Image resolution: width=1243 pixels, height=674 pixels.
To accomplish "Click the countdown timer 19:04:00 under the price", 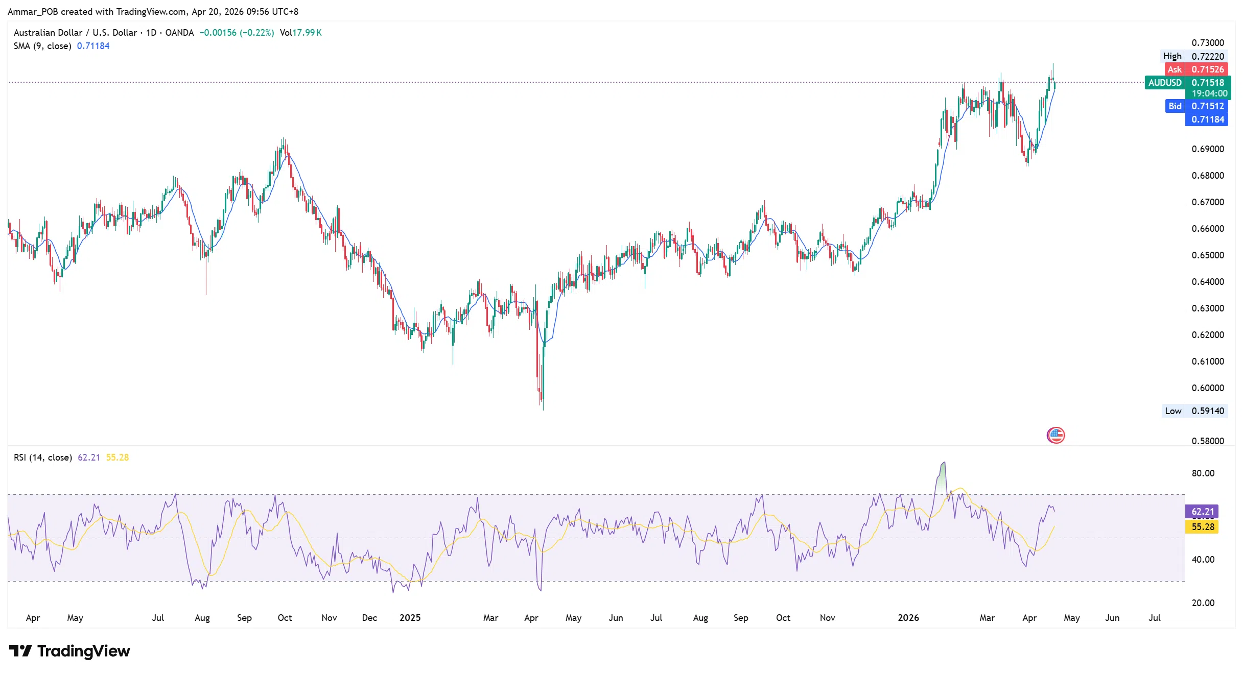I will [x=1209, y=93].
